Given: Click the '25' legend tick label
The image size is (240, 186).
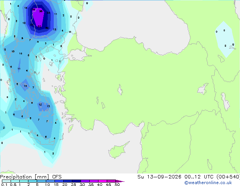Looking at the screenshot, I should (x=73, y=184).
